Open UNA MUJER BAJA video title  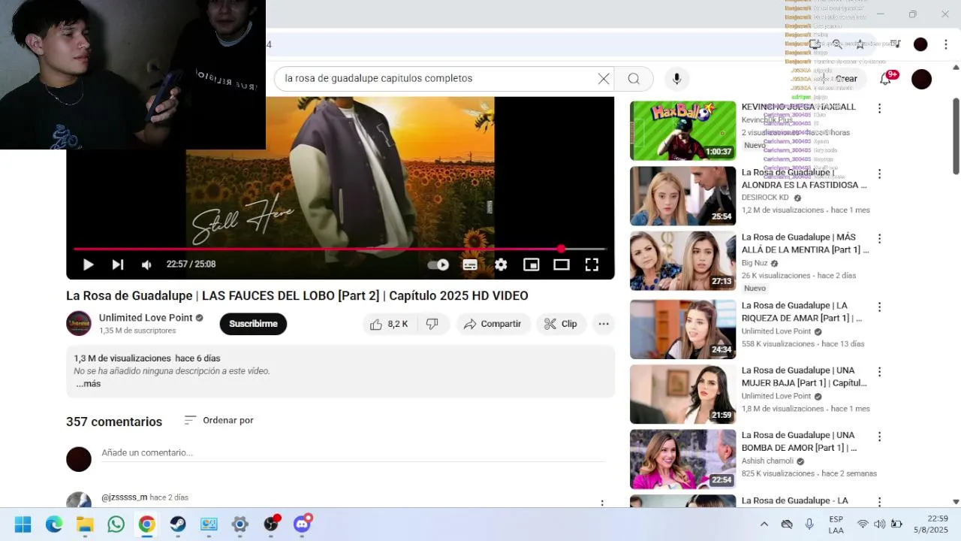tap(804, 376)
